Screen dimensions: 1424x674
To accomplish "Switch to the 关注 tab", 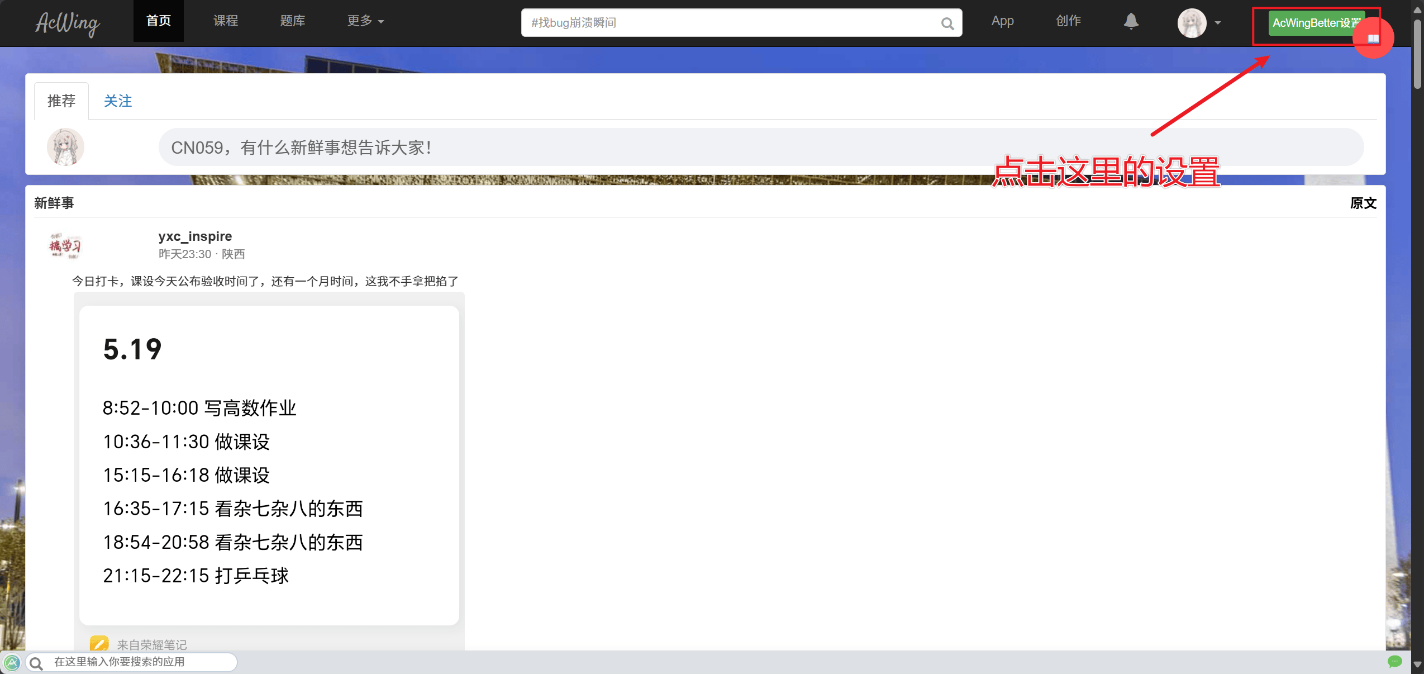I will [x=118, y=101].
